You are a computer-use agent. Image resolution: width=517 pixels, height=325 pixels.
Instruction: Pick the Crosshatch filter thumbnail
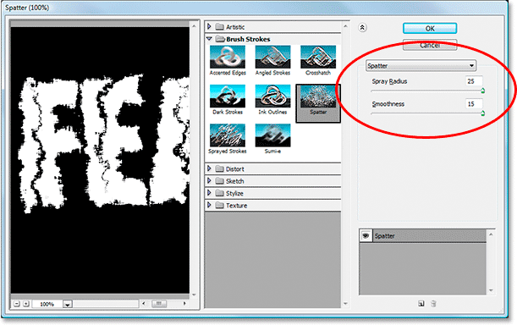[318, 57]
